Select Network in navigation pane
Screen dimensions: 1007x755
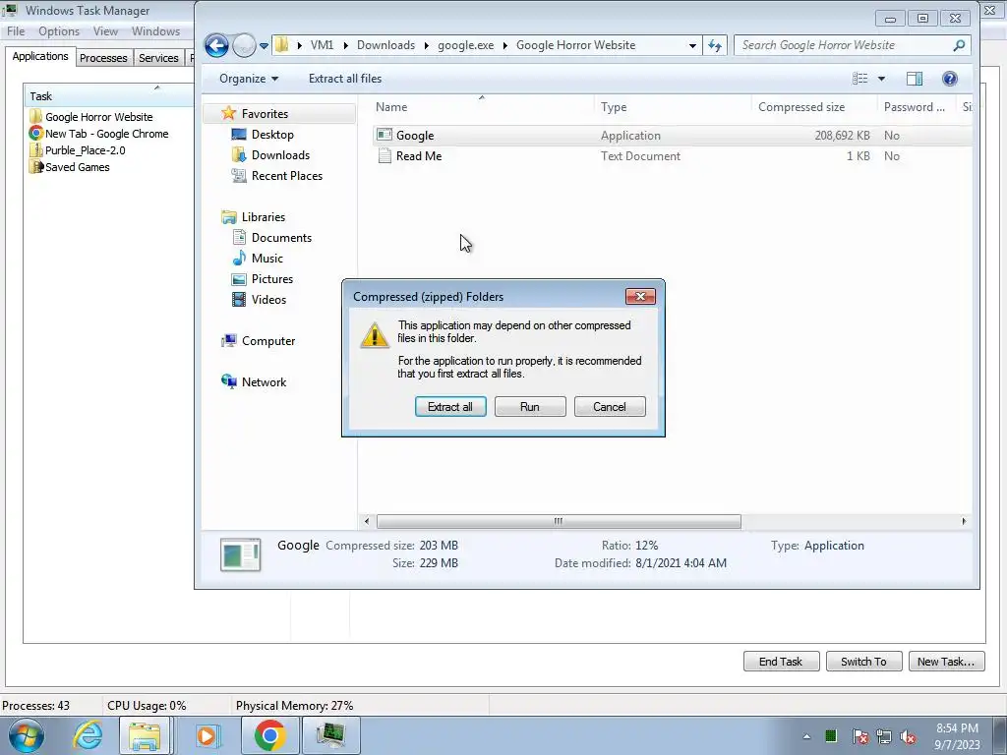tap(264, 382)
